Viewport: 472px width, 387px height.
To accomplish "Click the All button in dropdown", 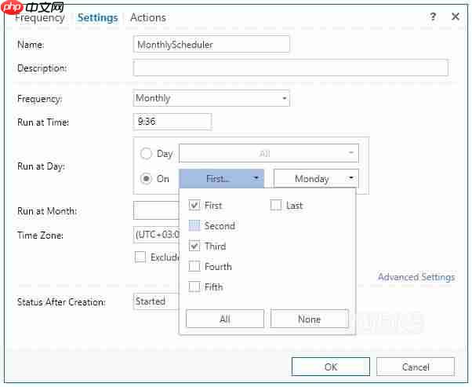I will pyautogui.click(x=225, y=319).
